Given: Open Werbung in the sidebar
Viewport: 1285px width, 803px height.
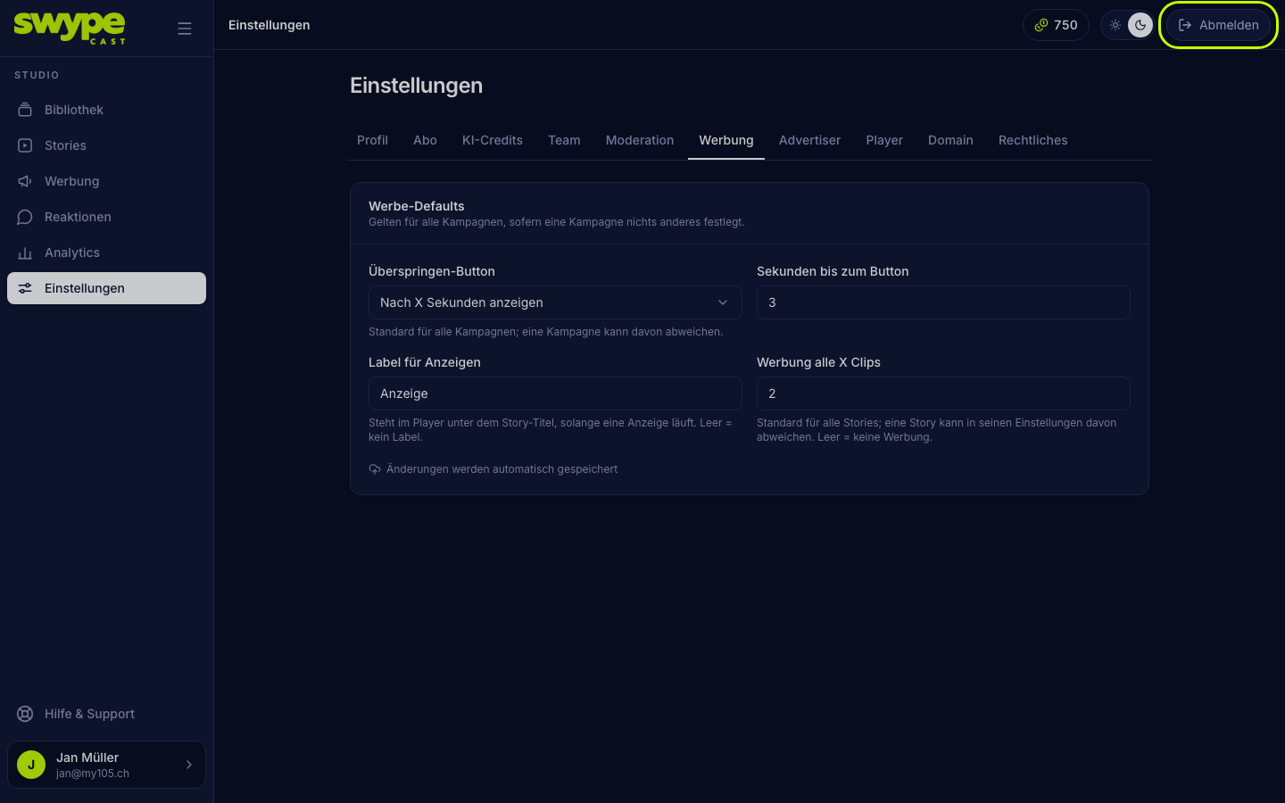Looking at the screenshot, I should (106, 181).
